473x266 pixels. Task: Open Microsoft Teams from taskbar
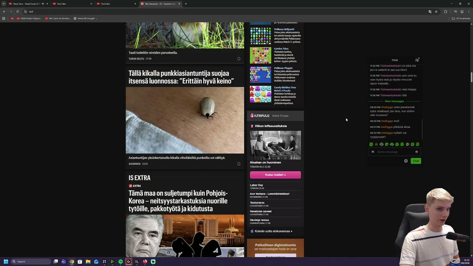(x=64, y=262)
